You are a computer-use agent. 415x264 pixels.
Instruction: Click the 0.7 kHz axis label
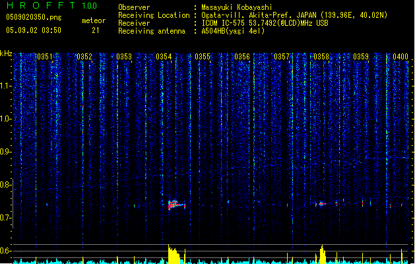pos(5,218)
